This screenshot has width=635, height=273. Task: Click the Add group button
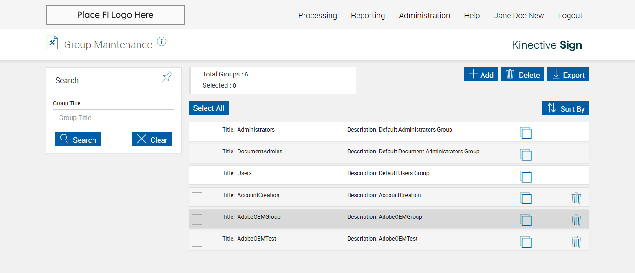481,75
